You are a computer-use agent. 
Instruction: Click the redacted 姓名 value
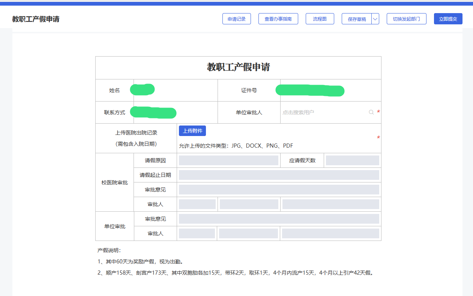point(142,90)
